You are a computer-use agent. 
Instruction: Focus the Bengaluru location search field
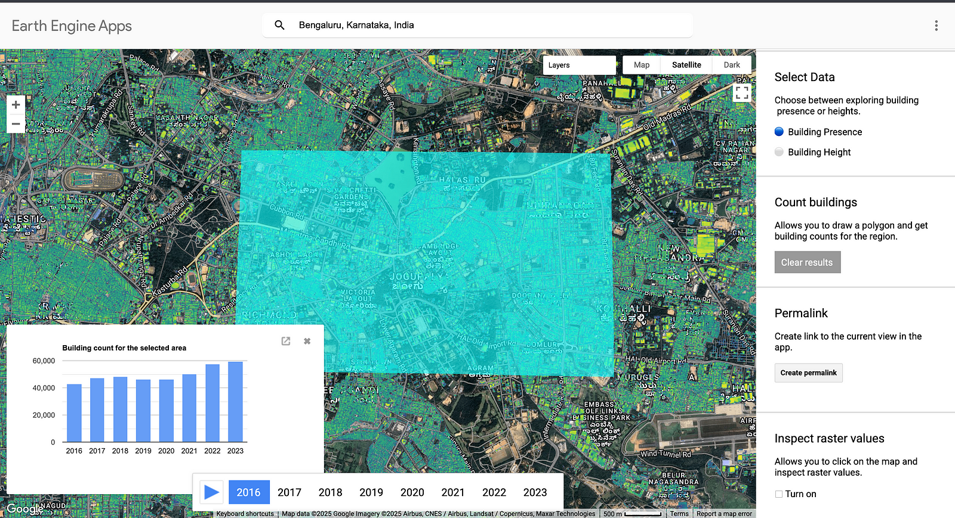pyautogui.click(x=478, y=25)
